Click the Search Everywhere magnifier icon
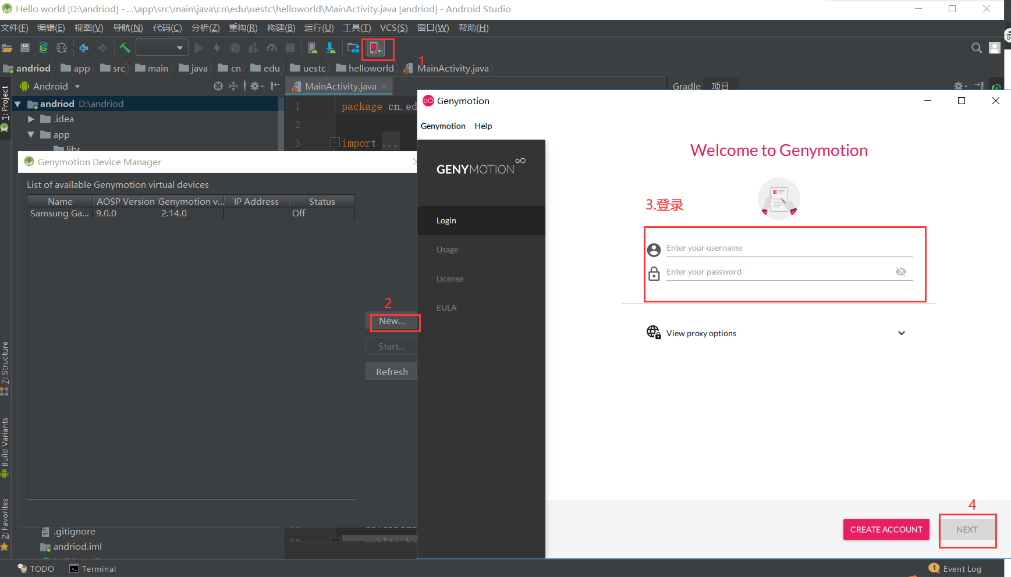 pos(977,48)
